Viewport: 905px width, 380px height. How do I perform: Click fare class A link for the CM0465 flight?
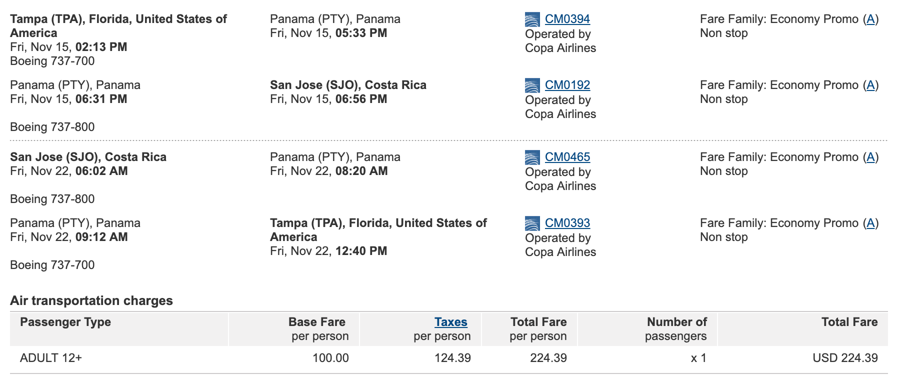coord(870,157)
